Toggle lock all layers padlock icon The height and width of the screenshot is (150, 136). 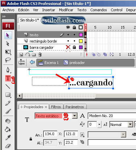(x=74, y=27)
